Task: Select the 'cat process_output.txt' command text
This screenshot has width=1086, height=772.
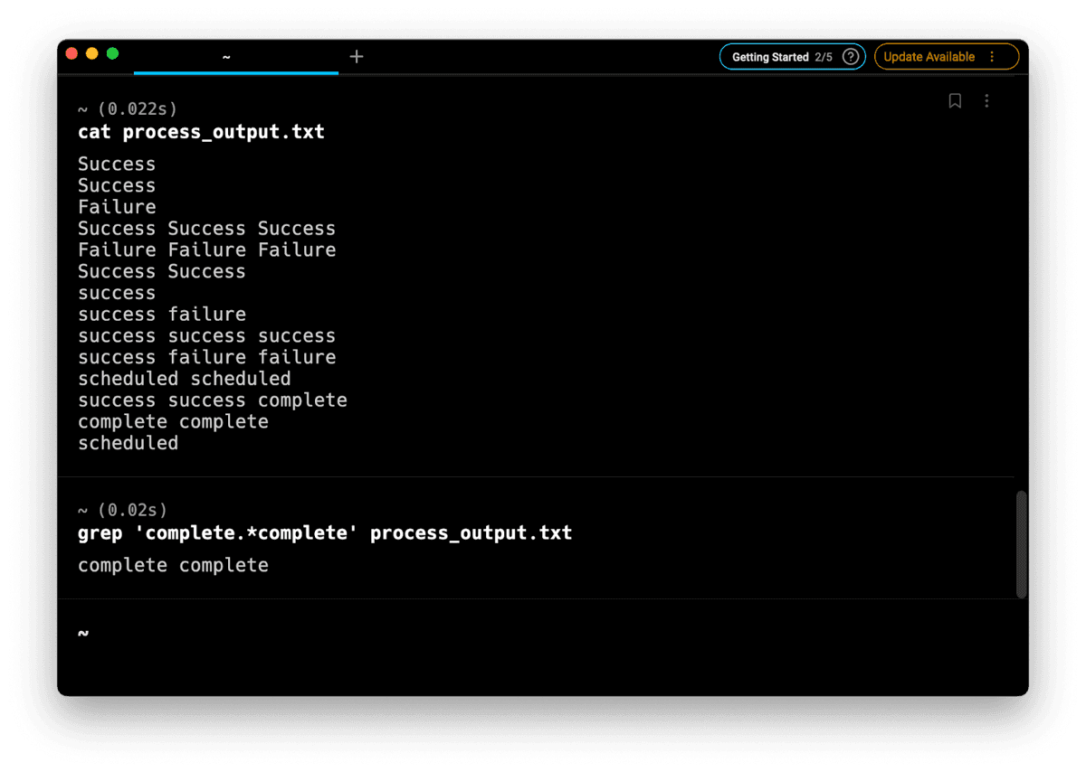Action: pyautogui.click(x=201, y=132)
